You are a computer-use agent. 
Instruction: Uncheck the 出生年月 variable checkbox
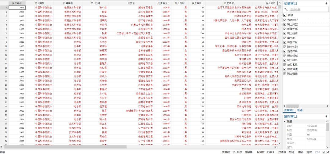tap(285, 42)
